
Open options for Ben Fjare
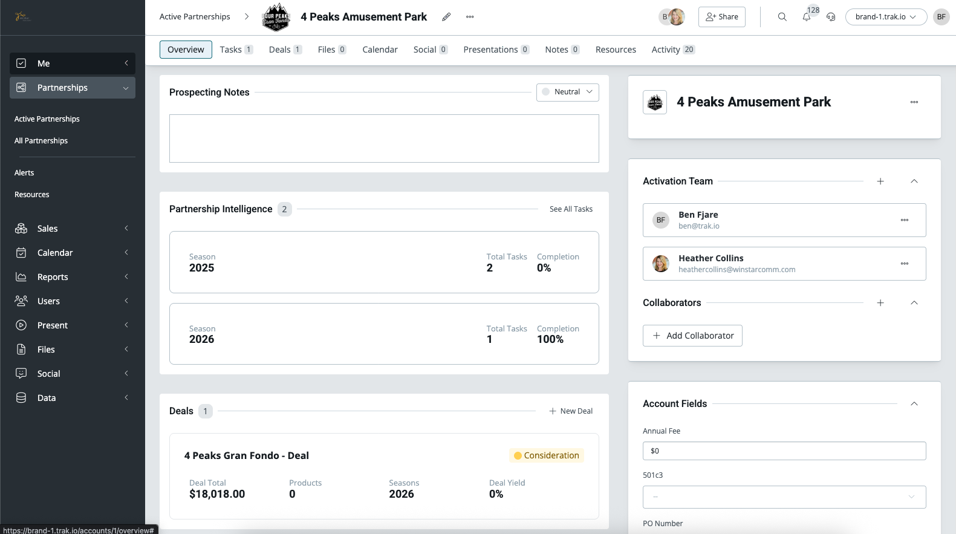point(904,220)
